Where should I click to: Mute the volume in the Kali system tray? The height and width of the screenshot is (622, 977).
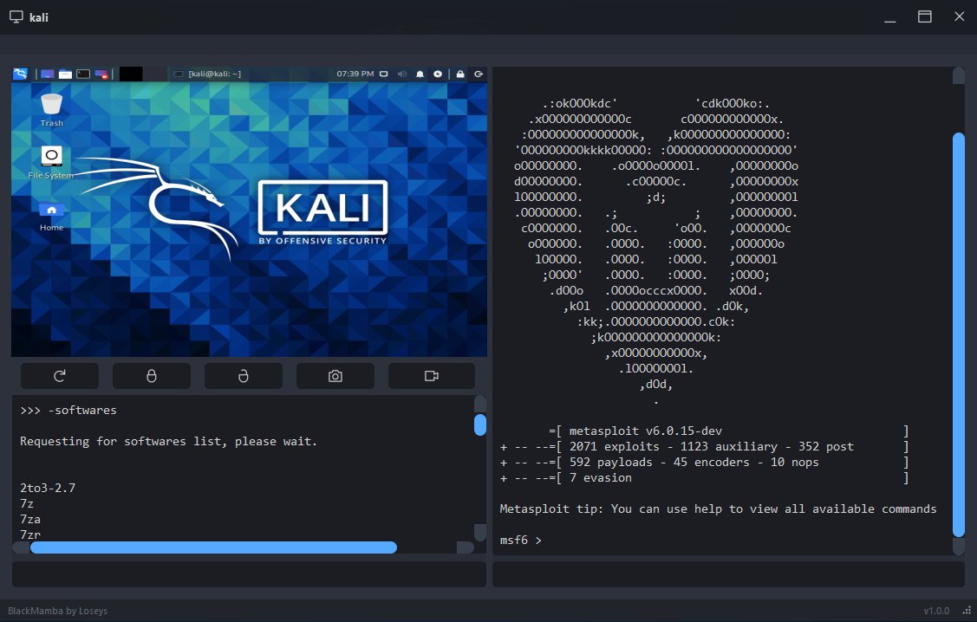coord(401,74)
